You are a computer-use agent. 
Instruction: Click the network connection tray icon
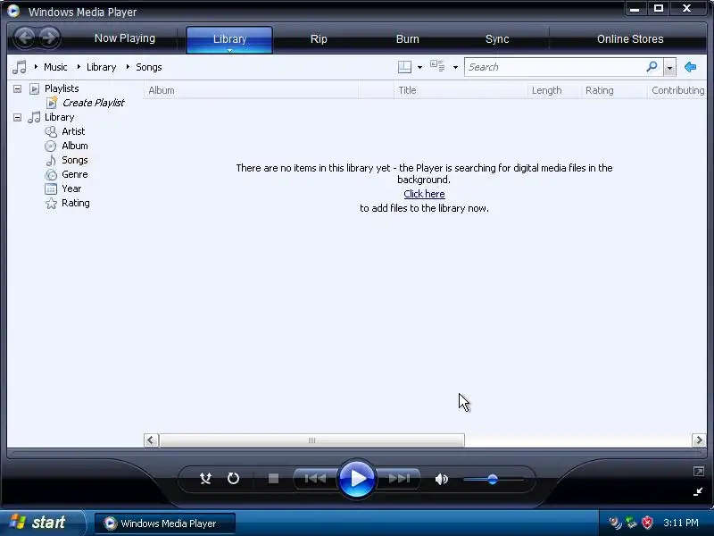tap(631, 523)
